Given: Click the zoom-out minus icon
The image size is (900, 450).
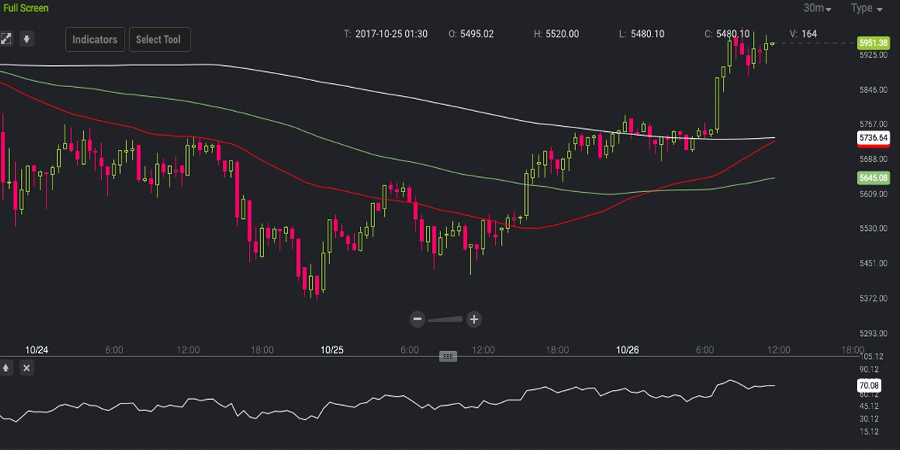Looking at the screenshot, I should point(418,319).
